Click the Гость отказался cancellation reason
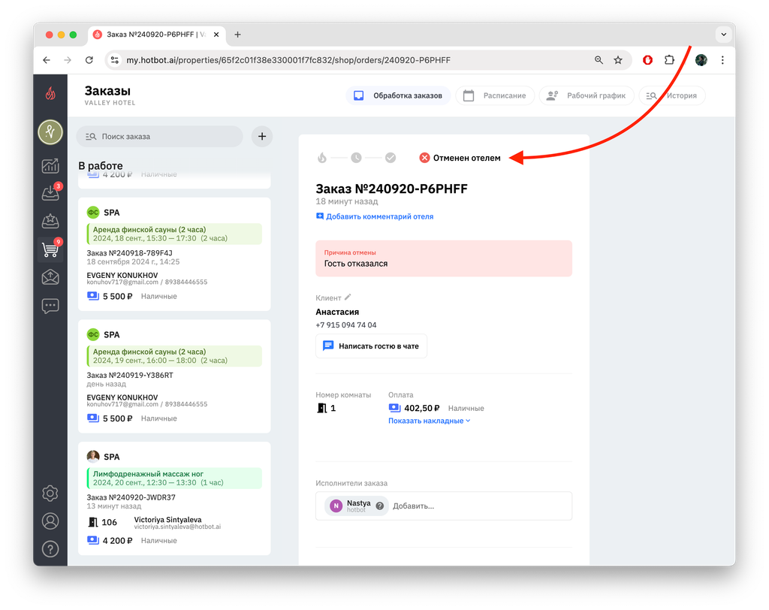 [x=355, y=264]
